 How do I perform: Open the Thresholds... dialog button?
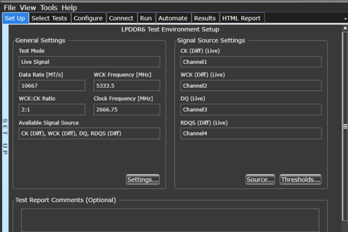tap(300, 180)
